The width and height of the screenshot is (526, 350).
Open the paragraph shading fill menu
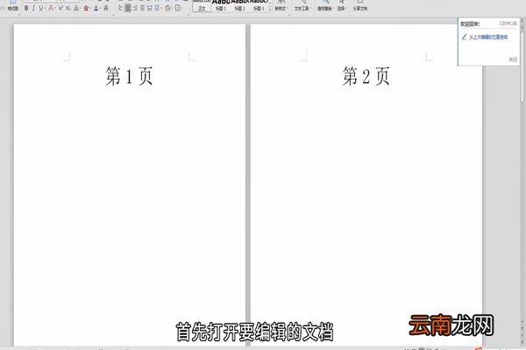click(168, 8)
